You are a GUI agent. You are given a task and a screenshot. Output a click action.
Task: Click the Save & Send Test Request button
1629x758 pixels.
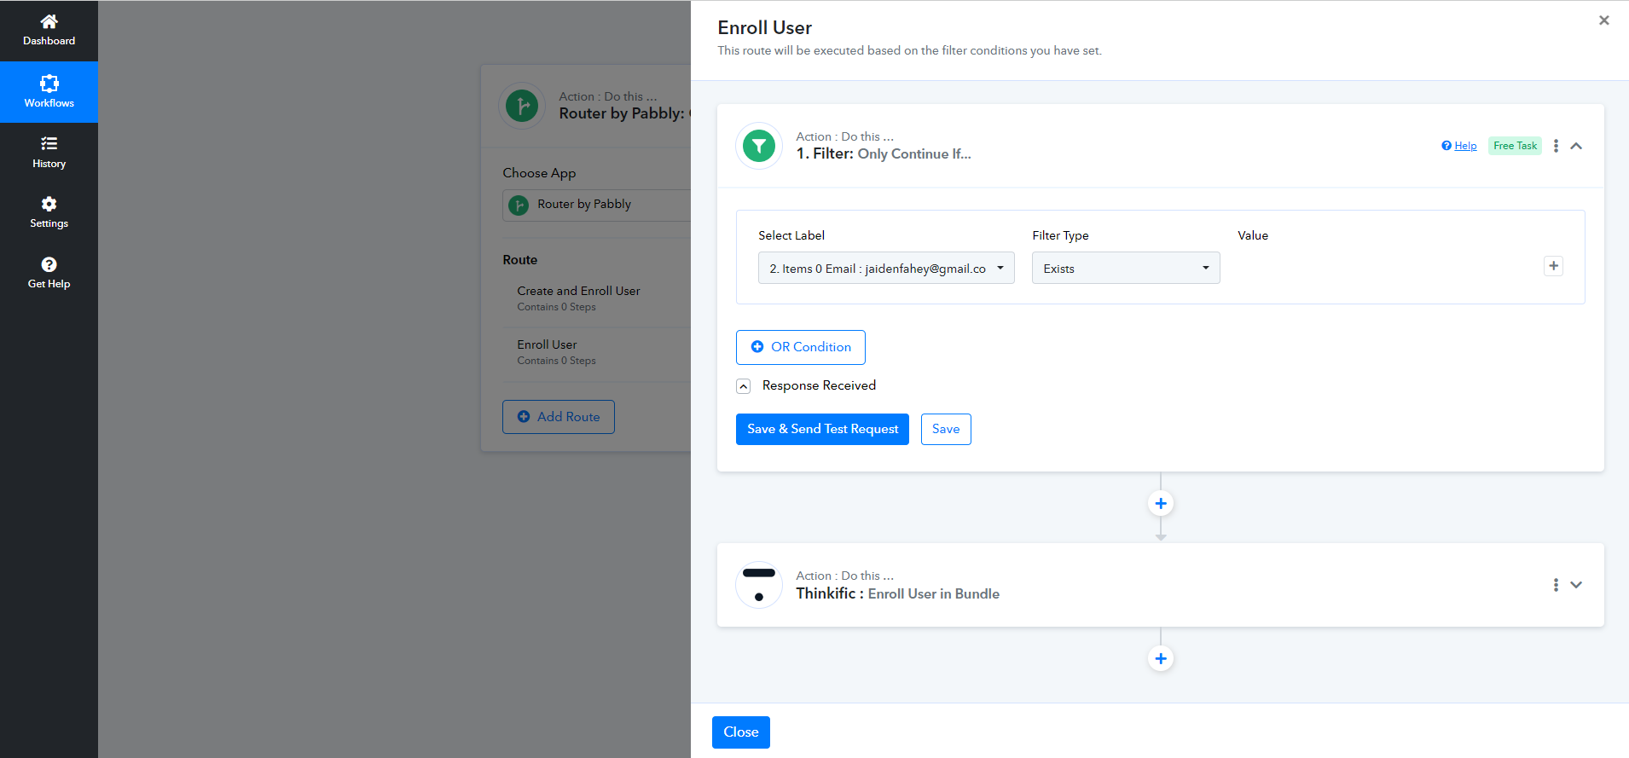[x=822, y=429]
